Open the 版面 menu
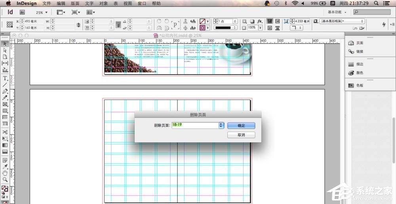The image size is (396, 204). click(x=75, y=3)
